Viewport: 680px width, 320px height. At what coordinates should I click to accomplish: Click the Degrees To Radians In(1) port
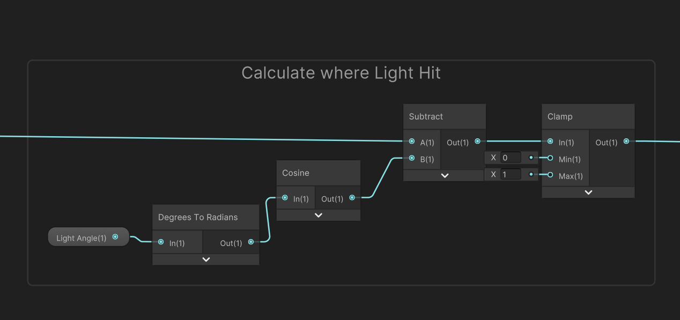[161, 242]
